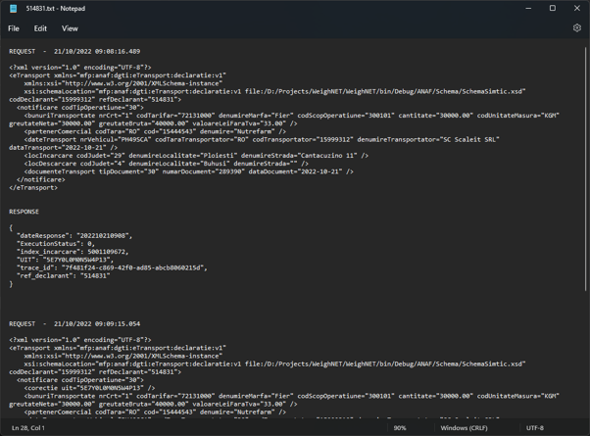Click the "UIT" value line in response
This screenshot has width=590, height=436.
(x=65, y=260)
